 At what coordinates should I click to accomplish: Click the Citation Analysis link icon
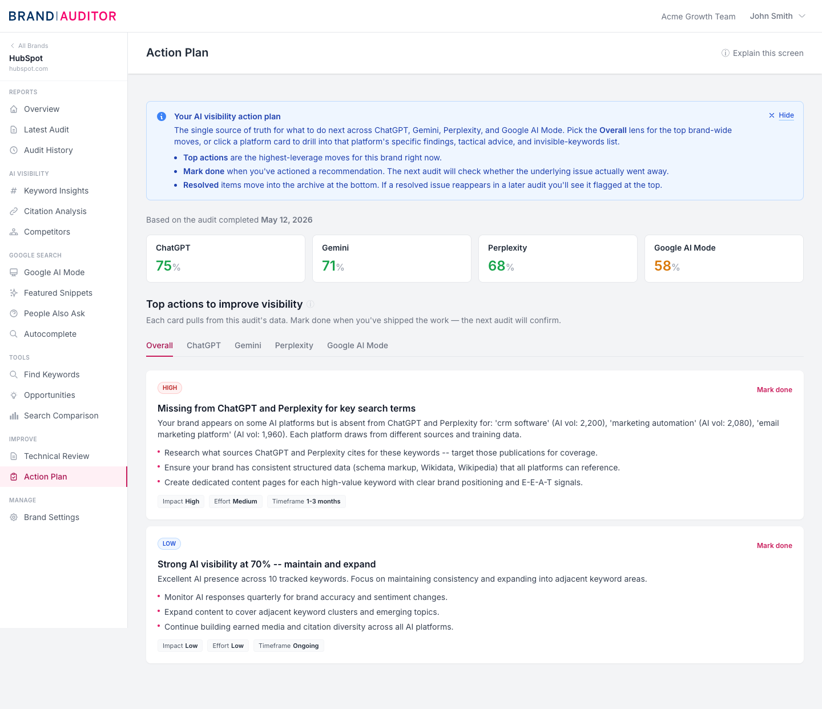pos(14,211)
